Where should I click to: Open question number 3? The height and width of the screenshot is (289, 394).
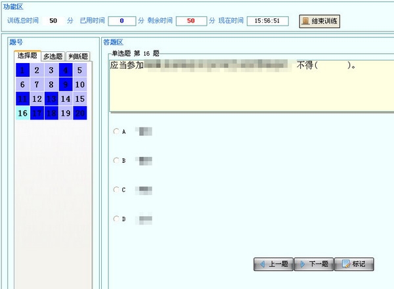tap(51, 70)
